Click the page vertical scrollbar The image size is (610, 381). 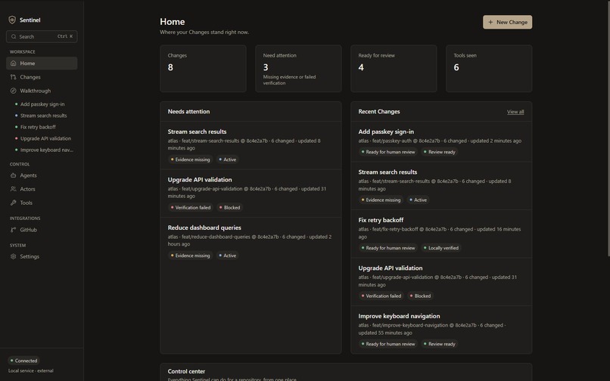point(608,129)
